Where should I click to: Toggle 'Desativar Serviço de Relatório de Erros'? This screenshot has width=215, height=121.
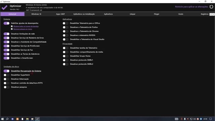pos(6,38)
